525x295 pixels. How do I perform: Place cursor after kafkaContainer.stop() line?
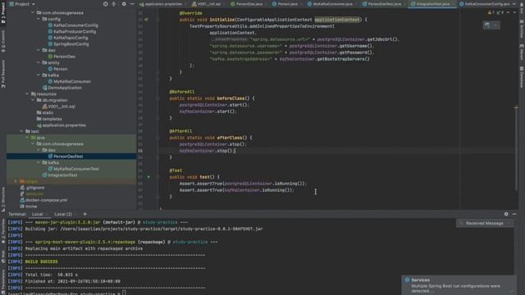[x=235, y=151]
